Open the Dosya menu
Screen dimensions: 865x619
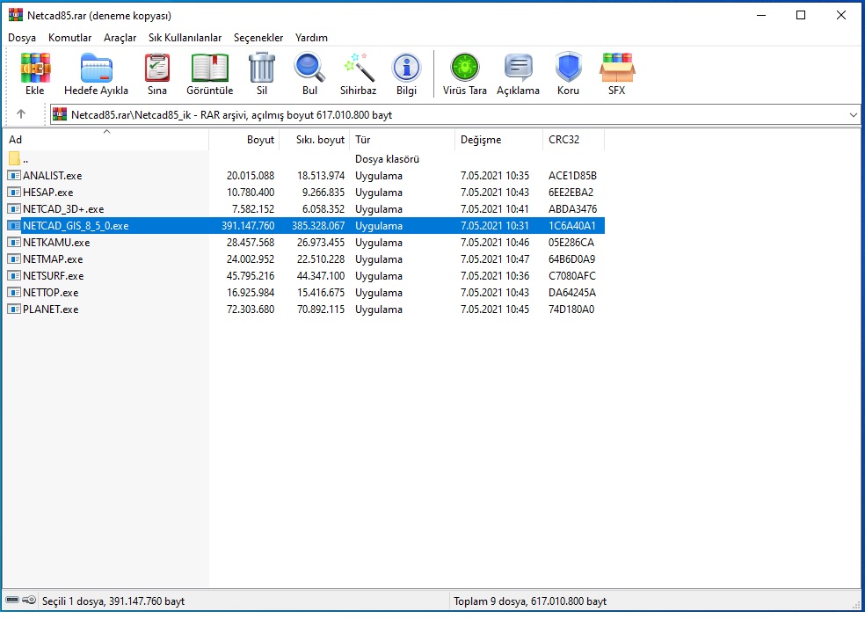(x=22, y=38)
